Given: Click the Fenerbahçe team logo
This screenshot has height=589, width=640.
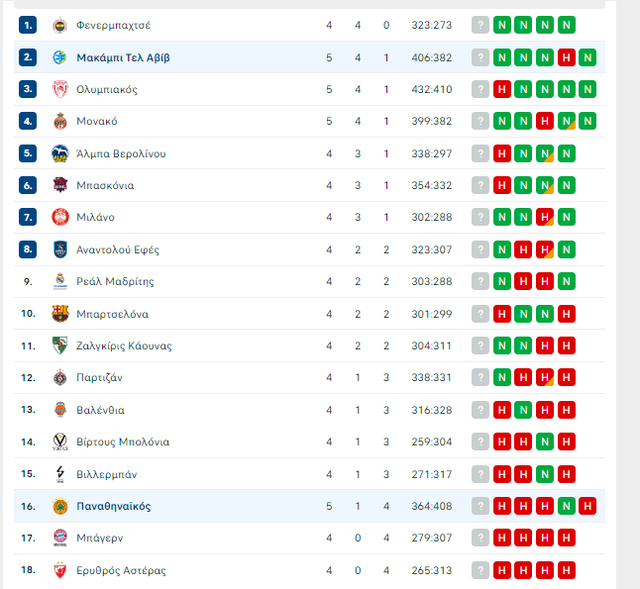Looking at the screenshot, I should 59,25.
